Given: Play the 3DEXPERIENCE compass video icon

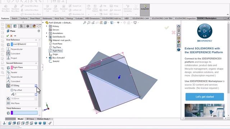Looking at the screenshot, I should (204, 31).
